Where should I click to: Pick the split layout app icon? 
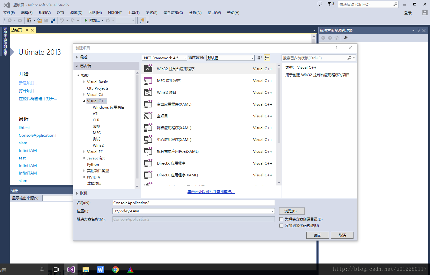point(148,151)
